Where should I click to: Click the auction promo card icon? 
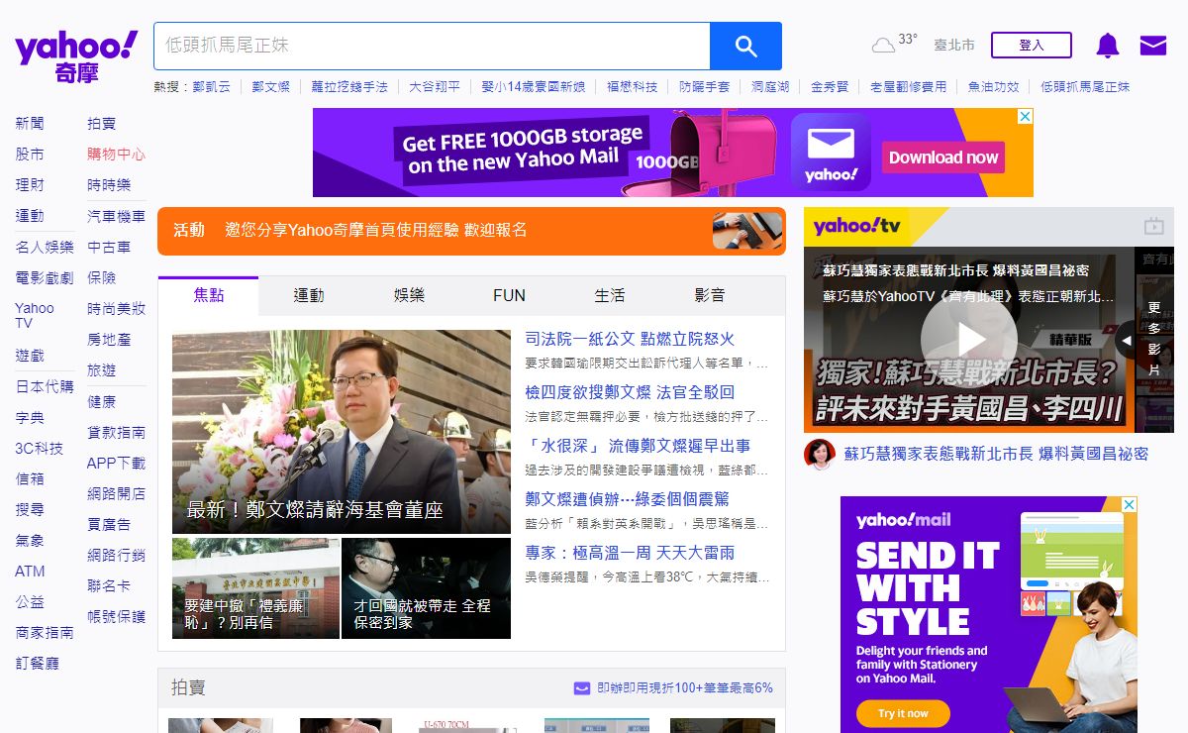pos(582,687)
